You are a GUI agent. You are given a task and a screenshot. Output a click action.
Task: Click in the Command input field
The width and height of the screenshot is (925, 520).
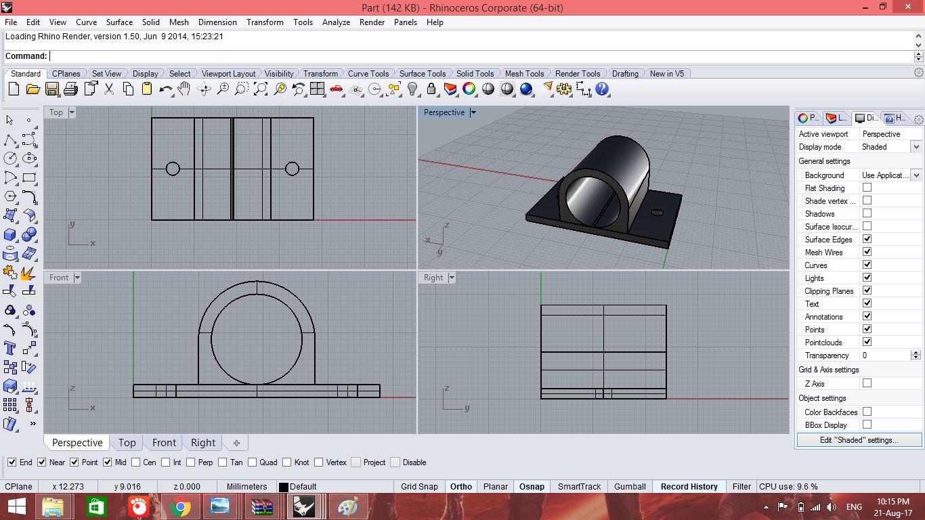(x=474, y=56)
